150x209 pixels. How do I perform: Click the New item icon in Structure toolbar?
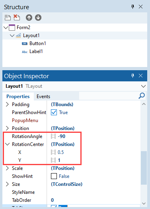coord(8,18)
